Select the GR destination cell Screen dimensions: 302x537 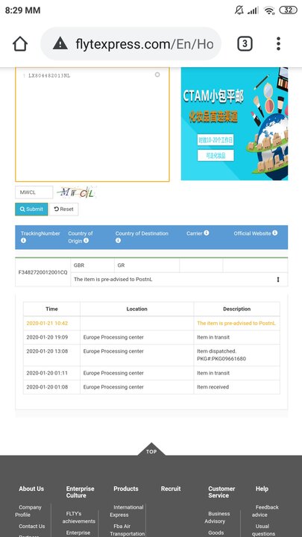[x=147, y=266]
